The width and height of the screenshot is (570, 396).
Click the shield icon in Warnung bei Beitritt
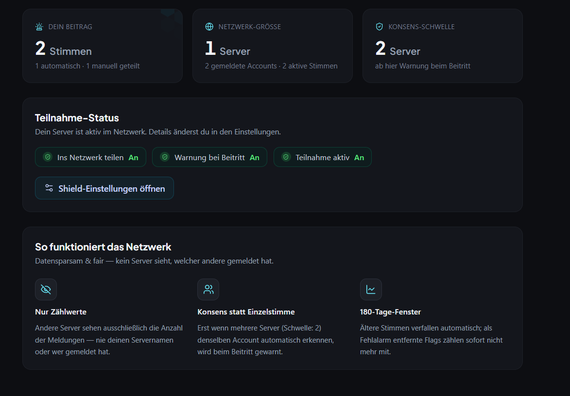165,157
